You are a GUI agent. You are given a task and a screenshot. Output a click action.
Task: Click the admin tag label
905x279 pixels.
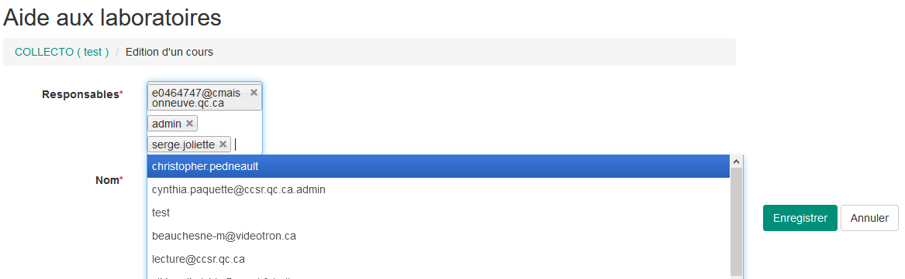pyautogui.click(x=167, y=124)
